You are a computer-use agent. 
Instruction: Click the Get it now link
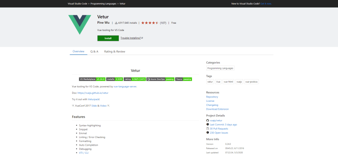pos(266,4)
